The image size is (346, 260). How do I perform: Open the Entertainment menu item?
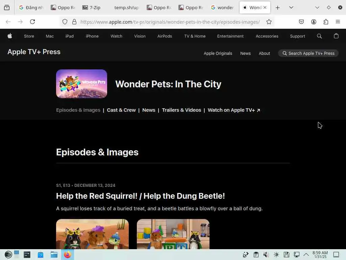coord(230,36)
